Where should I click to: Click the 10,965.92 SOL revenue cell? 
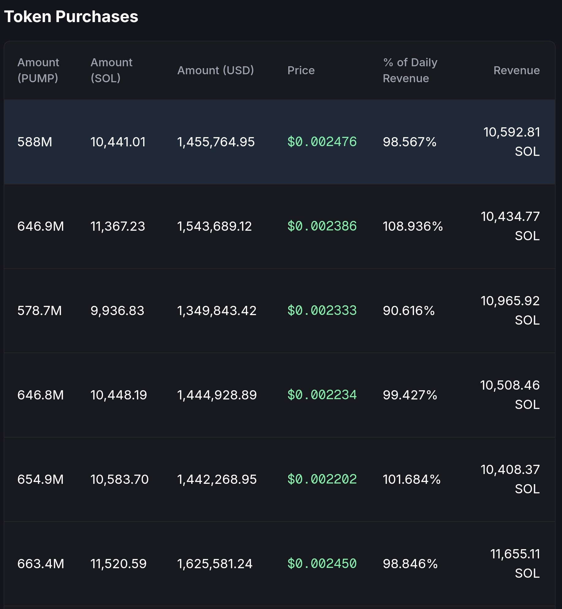[x=510, y=310]
